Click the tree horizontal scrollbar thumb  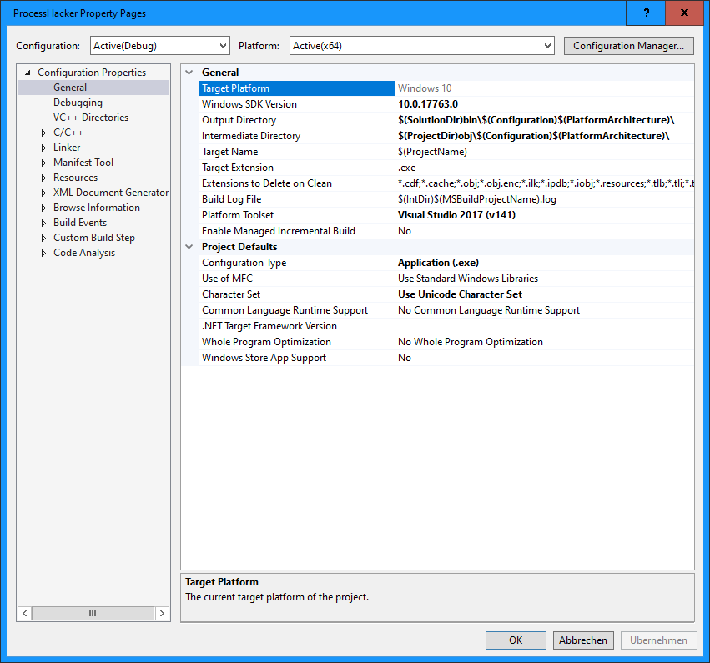tap(93, 614)
